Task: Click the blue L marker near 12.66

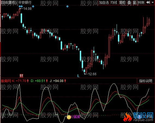Action: coord(78,76)
